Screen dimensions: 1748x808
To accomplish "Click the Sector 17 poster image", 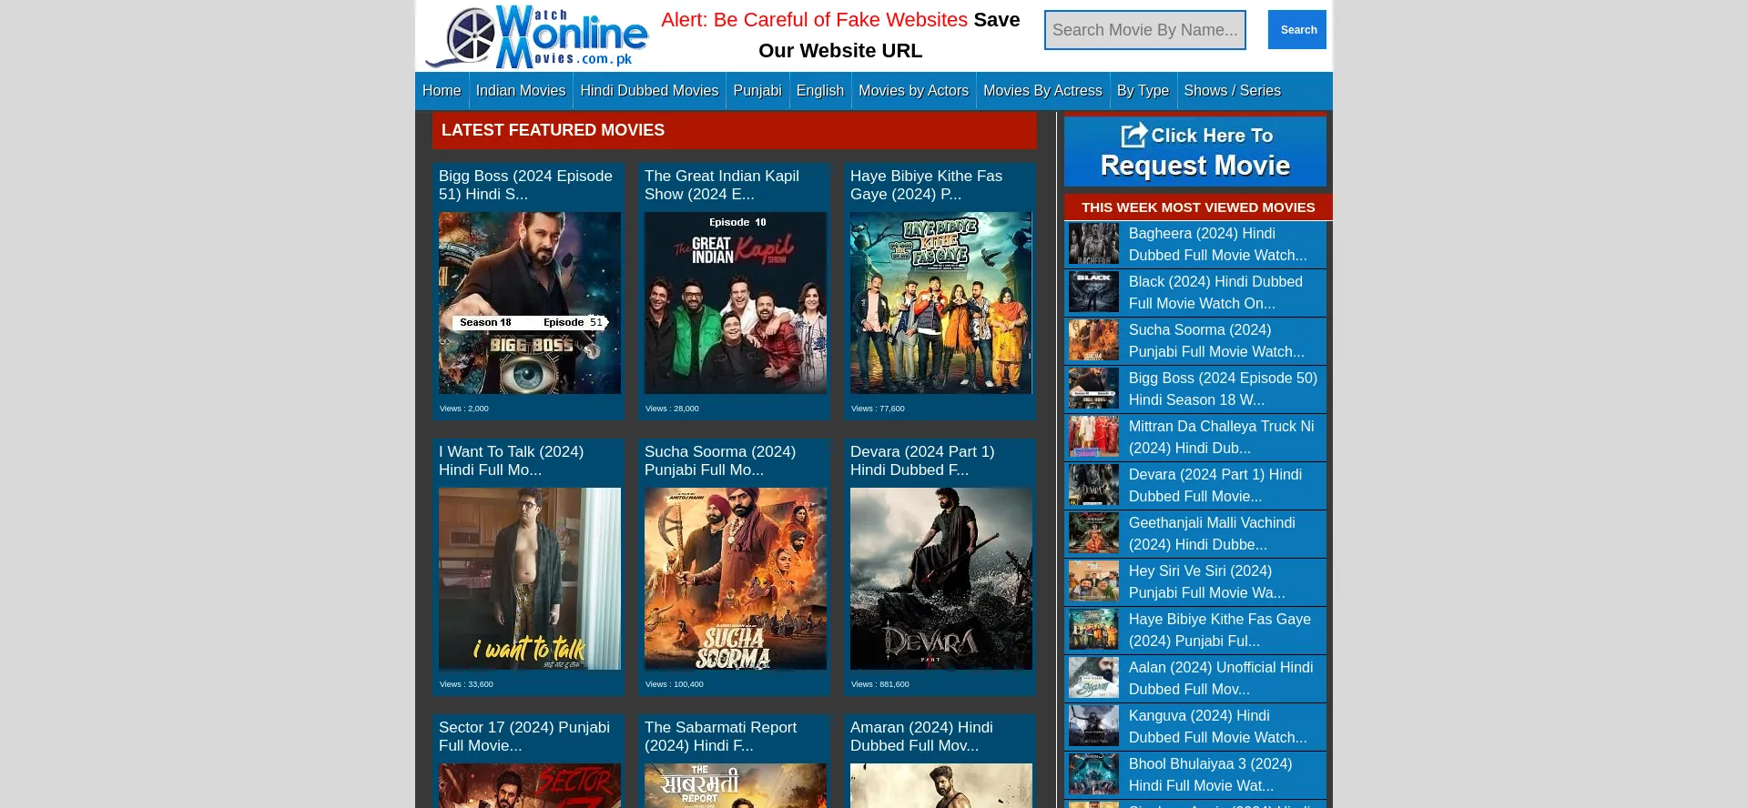I will pos(530,786).
